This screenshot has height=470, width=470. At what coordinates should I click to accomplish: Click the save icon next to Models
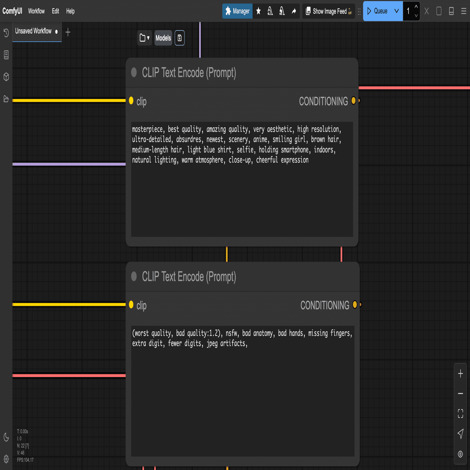pos(180,38)
